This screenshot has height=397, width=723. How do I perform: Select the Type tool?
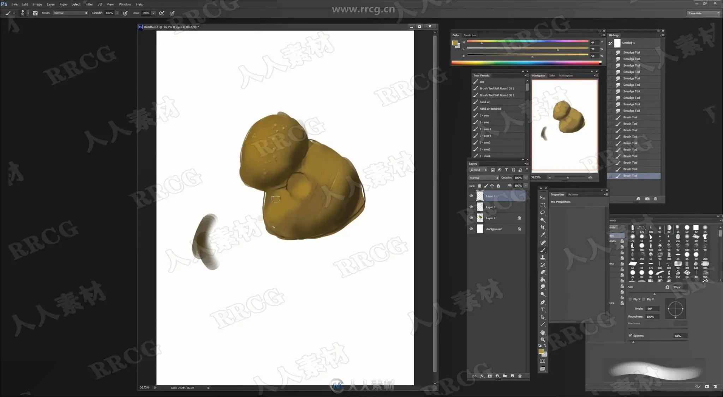(543, 310)
